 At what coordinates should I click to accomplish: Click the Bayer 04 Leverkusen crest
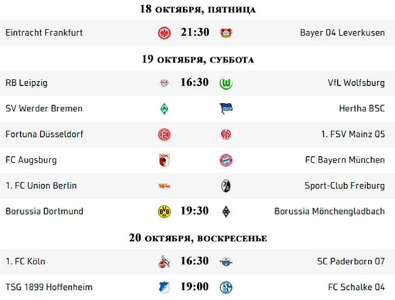[226, 33]
